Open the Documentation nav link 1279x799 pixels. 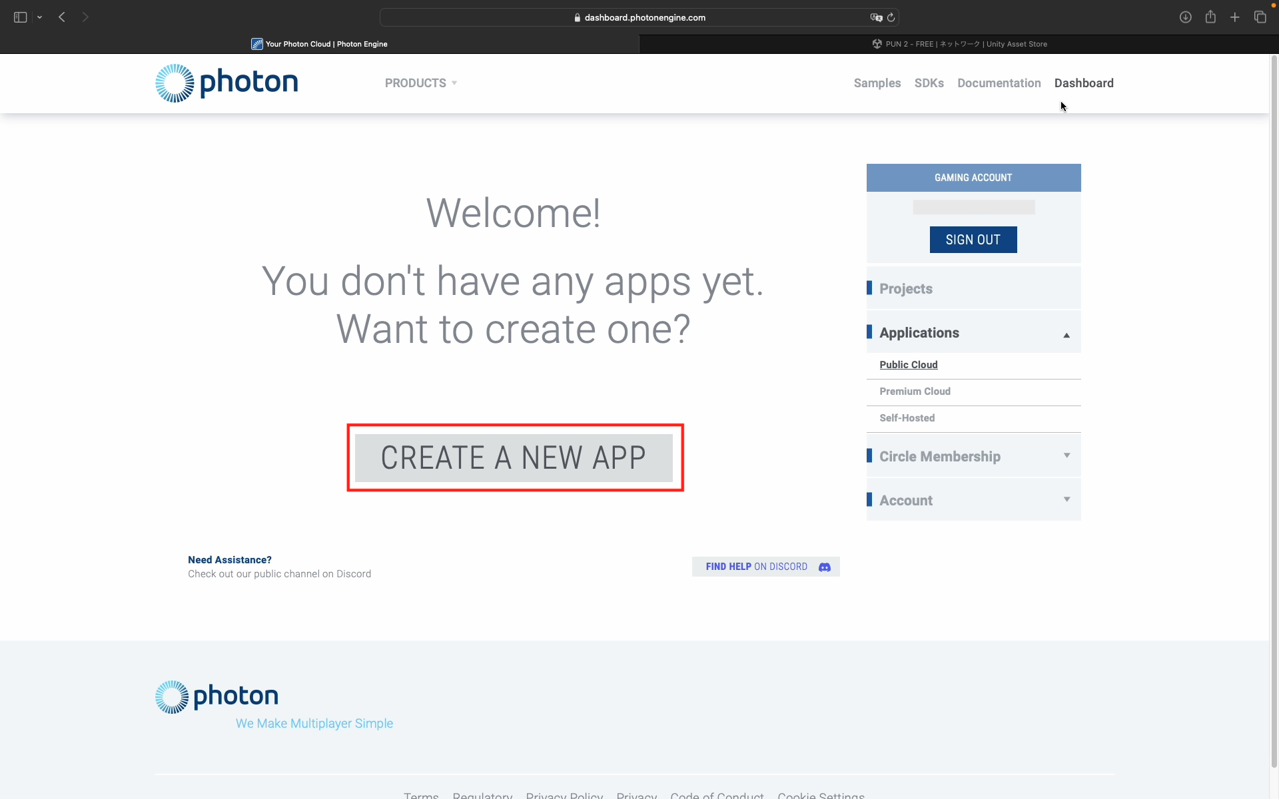coord(999,83)
